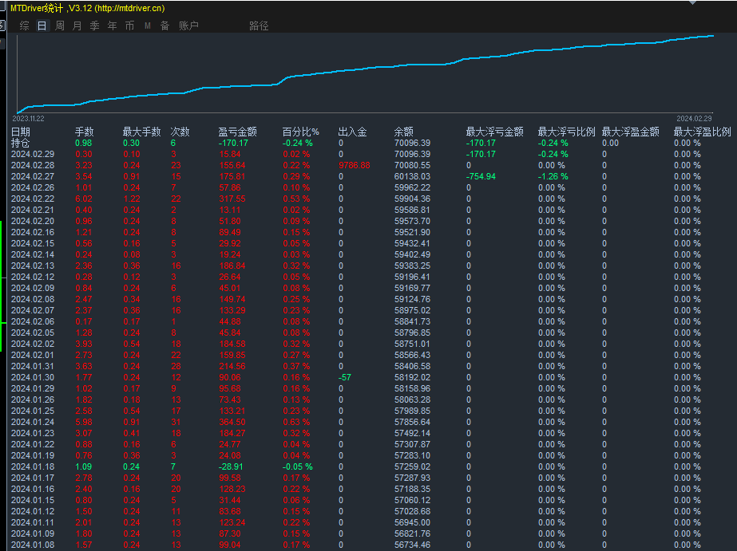
Task: Open the 备 notes tab
Action: coord(164,26)
